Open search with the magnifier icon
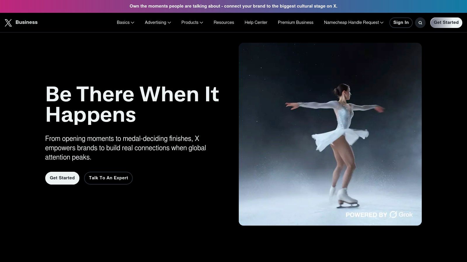 420,23
